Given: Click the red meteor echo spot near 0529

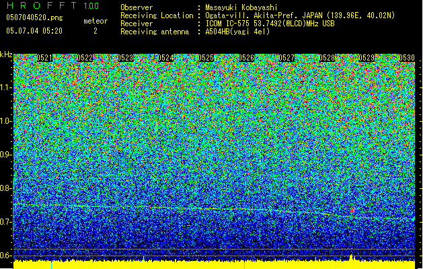Looking at the screenshot, I should [x=352, y=211].
